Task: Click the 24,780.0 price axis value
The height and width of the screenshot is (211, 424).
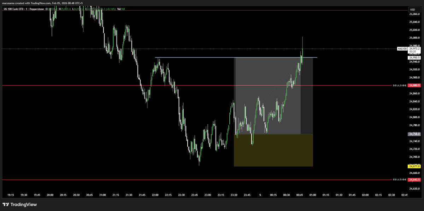Action: point(414,125)
